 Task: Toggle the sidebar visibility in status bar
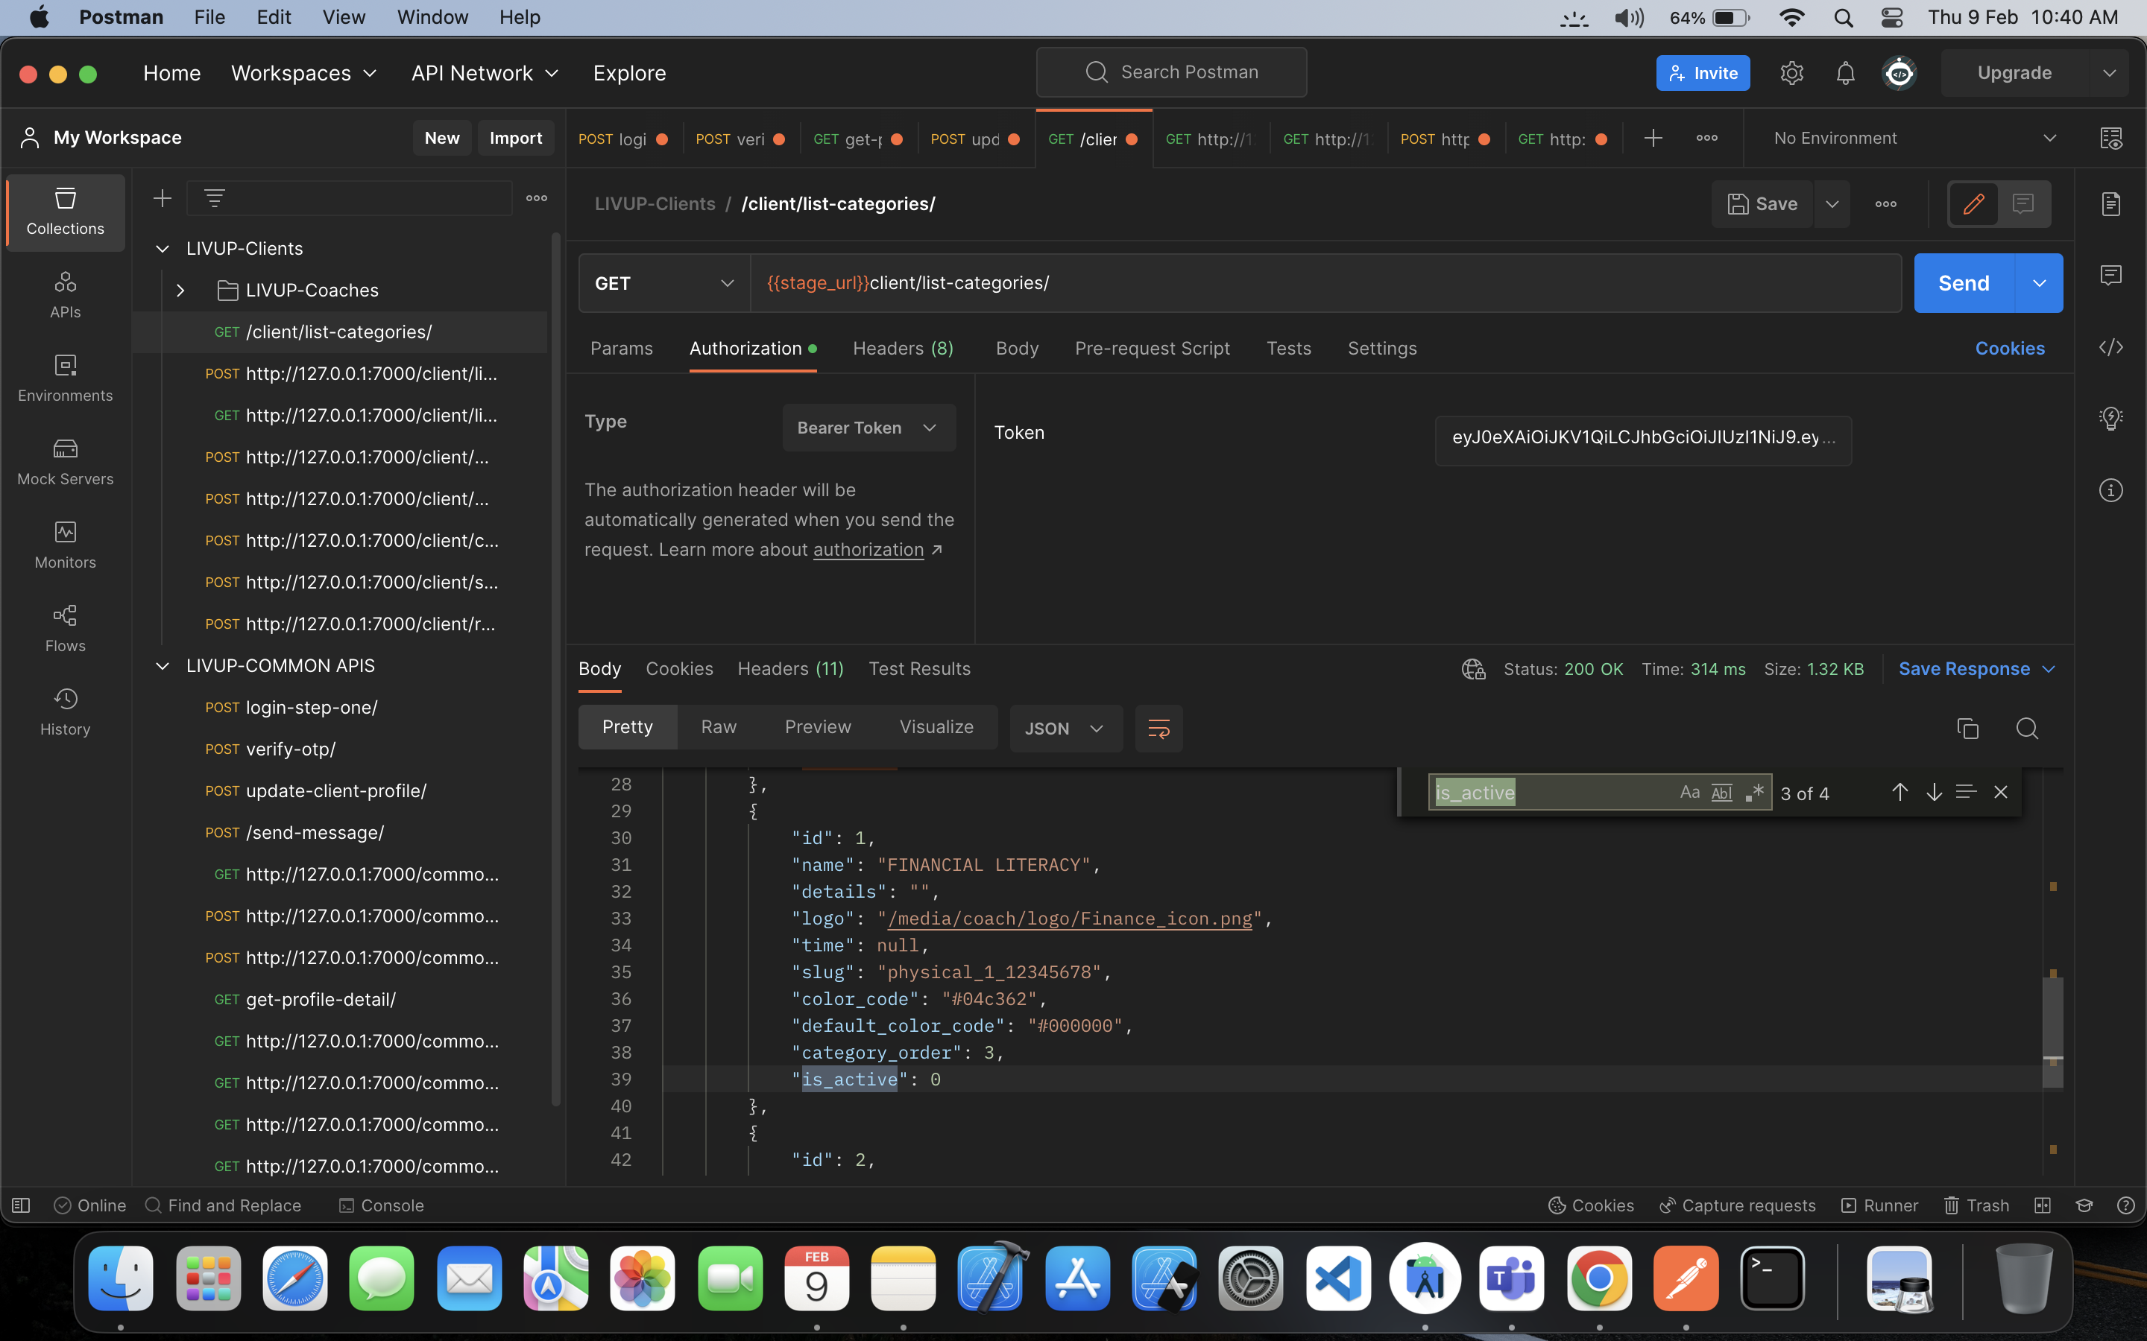(22, 1205)
